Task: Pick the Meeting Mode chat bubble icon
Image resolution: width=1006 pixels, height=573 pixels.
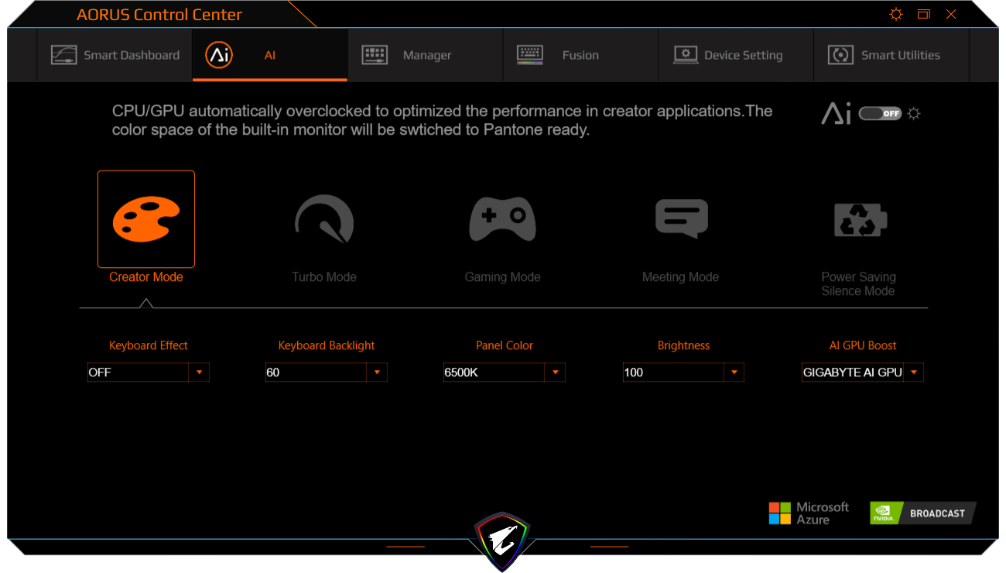Action: (681, 219)
